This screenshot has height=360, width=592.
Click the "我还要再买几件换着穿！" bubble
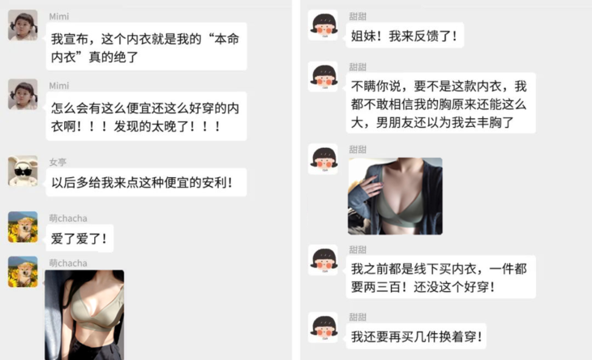click(416, 337)
